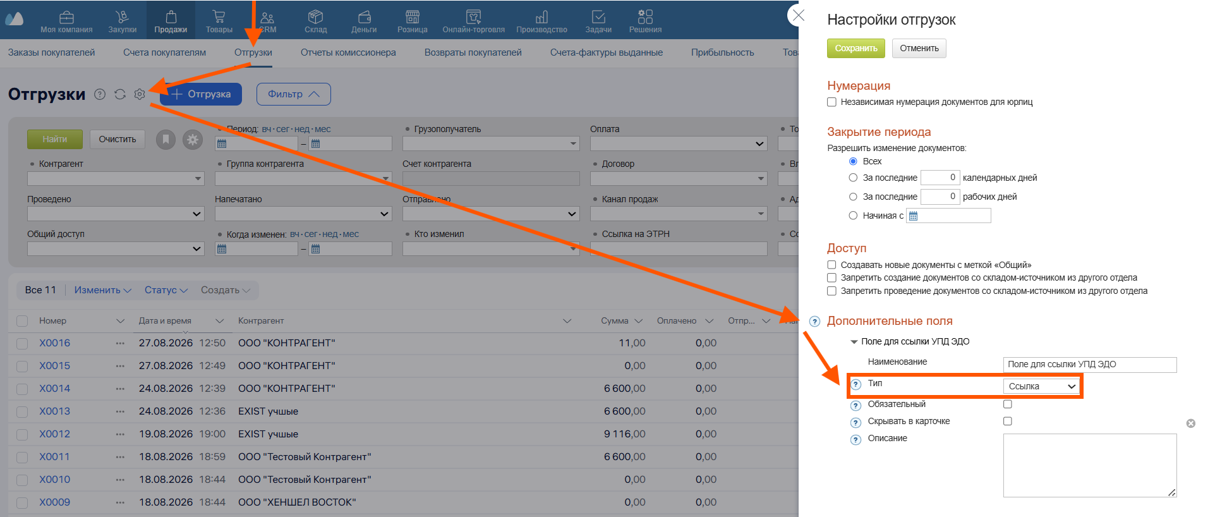Switch to Счета покупателям tab
Screen dimensions: 1227x517
164,52
